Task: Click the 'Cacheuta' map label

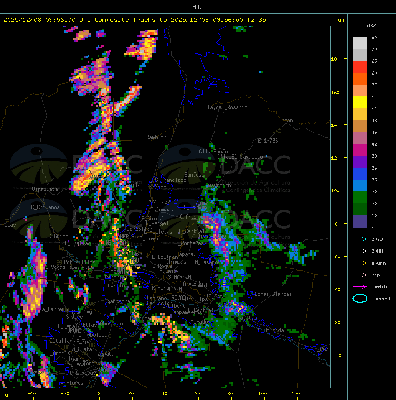Action: point(81,267)
